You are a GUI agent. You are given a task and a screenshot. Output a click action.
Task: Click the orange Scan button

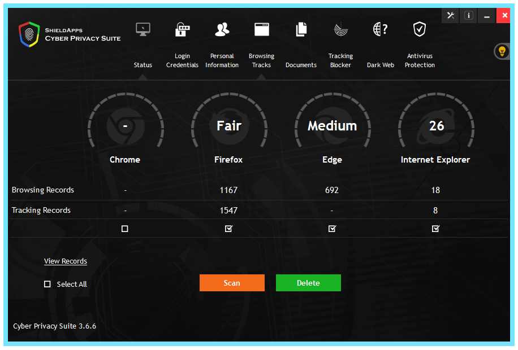(x=232, y=283)
